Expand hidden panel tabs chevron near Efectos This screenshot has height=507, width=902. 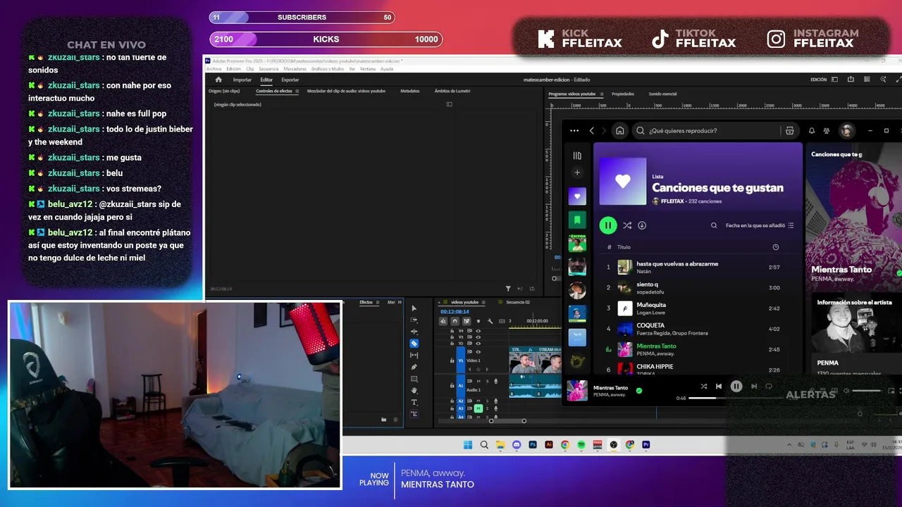tap(400, 302)
